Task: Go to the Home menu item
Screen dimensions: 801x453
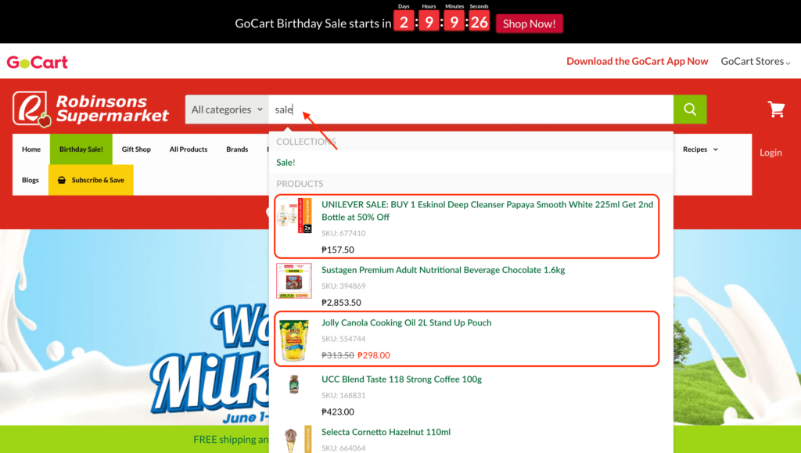Action: point(31,149)
